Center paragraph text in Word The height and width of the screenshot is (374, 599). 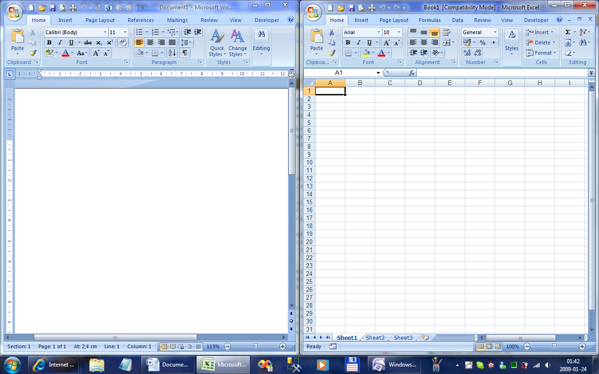[x=150, y=43]
